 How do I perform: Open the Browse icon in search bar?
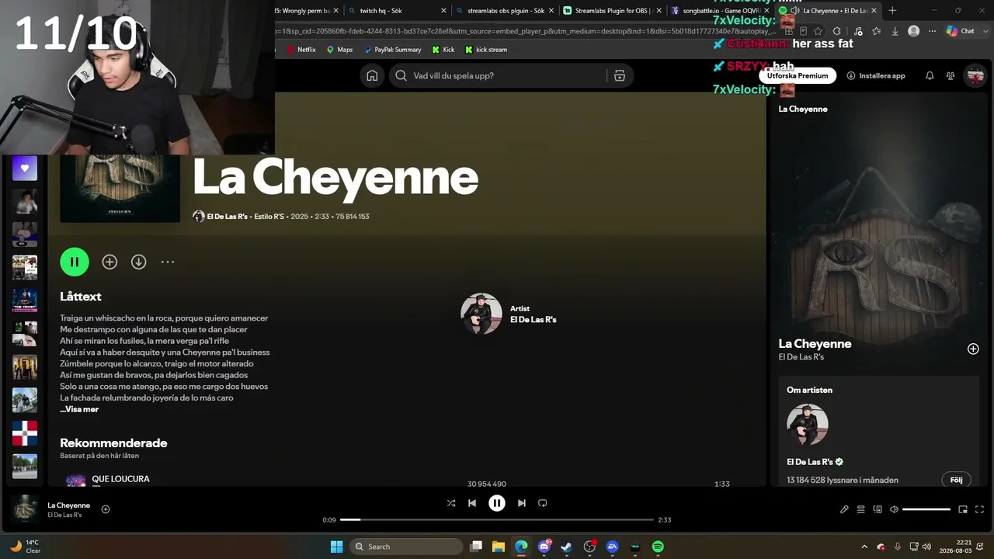(x=619, y=75)
